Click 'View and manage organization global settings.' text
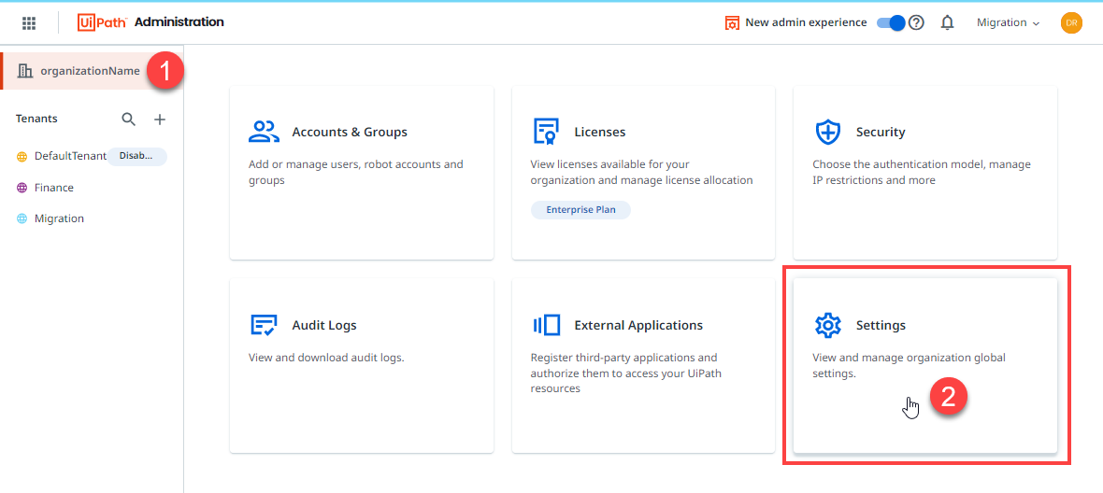The image size is (1103, 493). (x=910, y=366)
